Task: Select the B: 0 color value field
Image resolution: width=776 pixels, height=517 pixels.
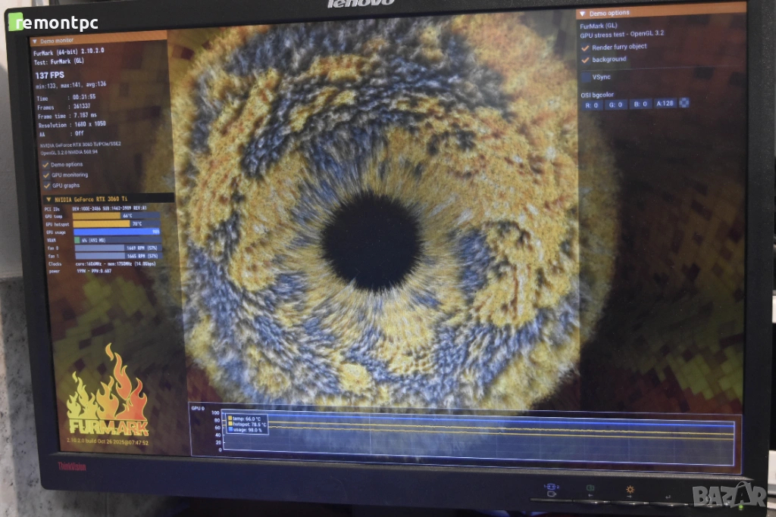Action: point(640,104)
